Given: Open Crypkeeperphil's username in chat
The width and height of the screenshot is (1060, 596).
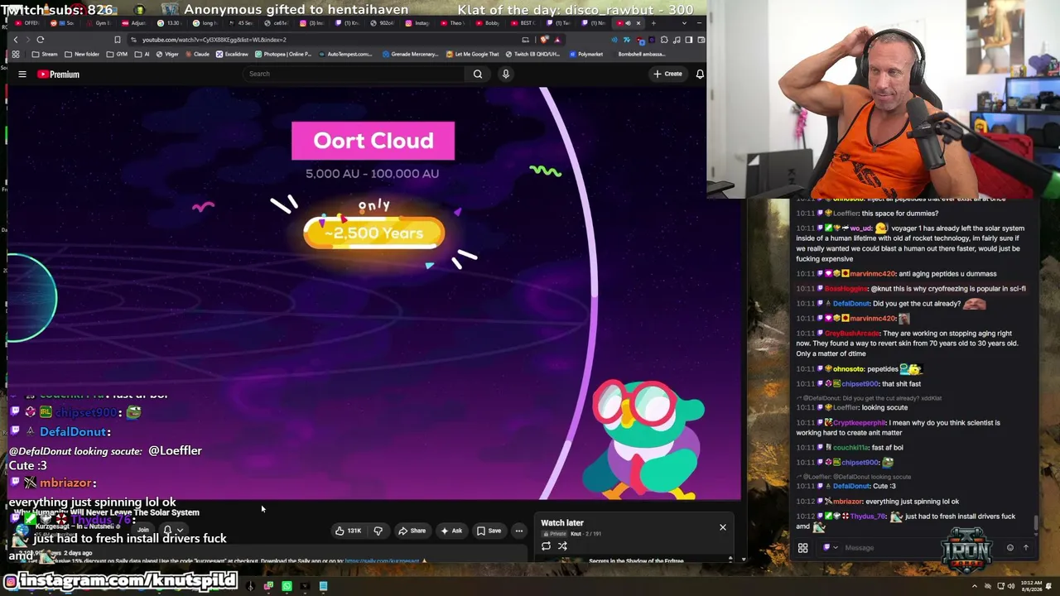Looking at the screenshot, I should 860,423.
